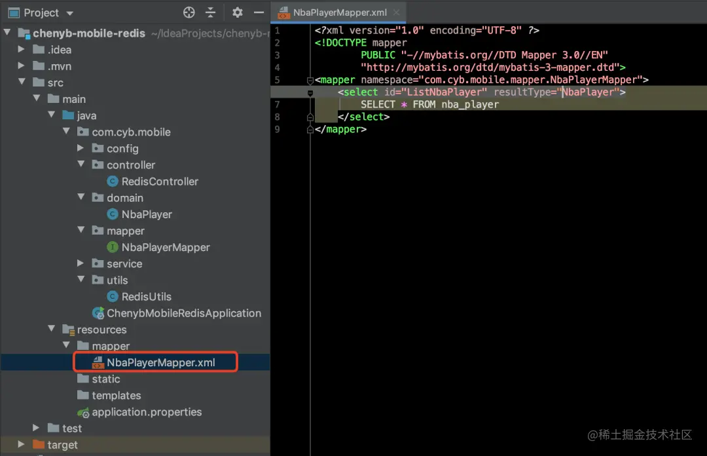Collapse the com.cyb.mobile package
Image resolution: width=707 pixels, height=456 pixels.
click(66, 131)
